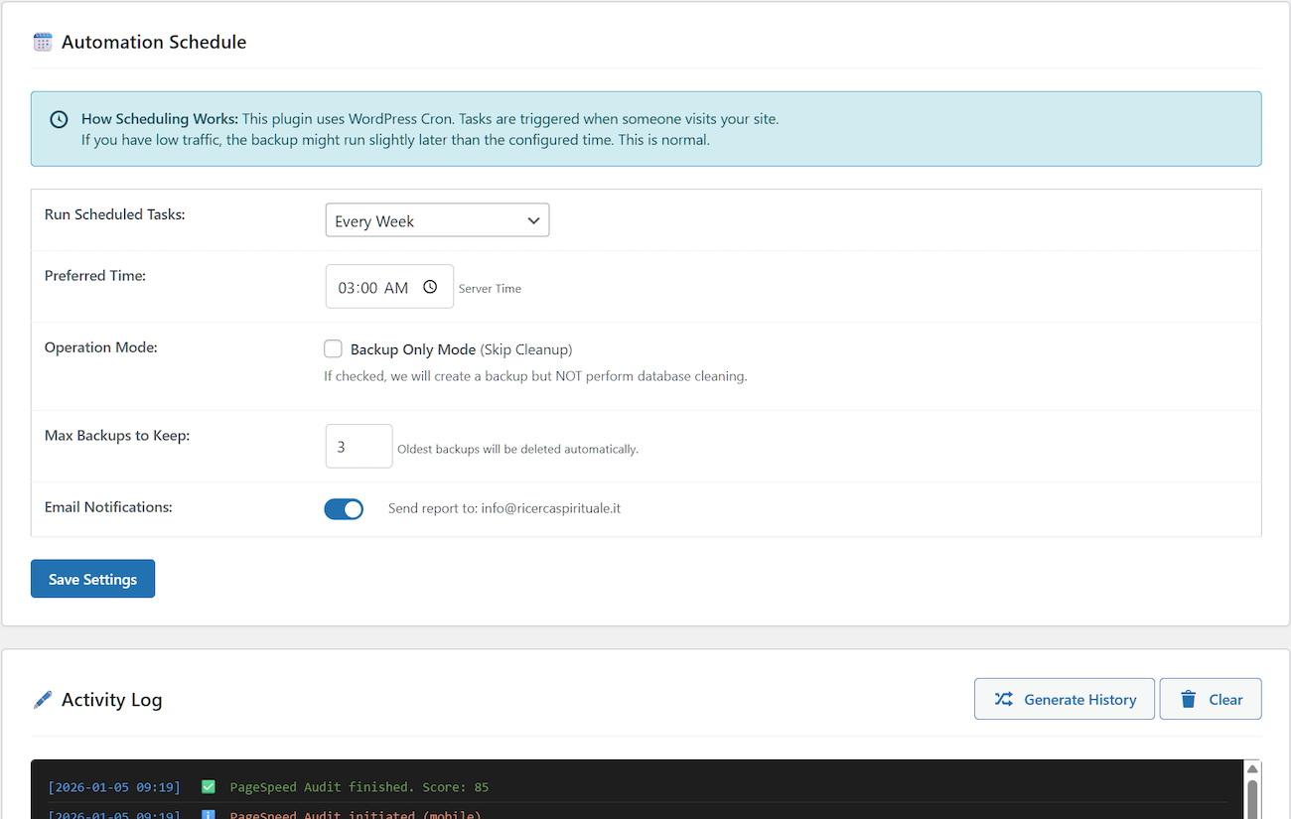Click the Backup Only Mode label text

(413, 349)
